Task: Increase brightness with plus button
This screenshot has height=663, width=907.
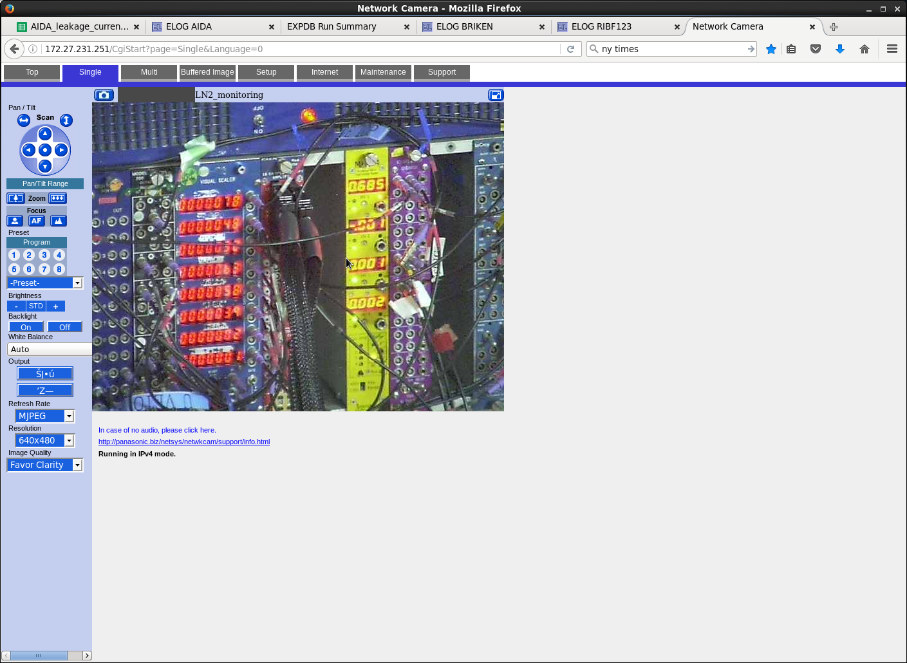Action: click(55, 306)
